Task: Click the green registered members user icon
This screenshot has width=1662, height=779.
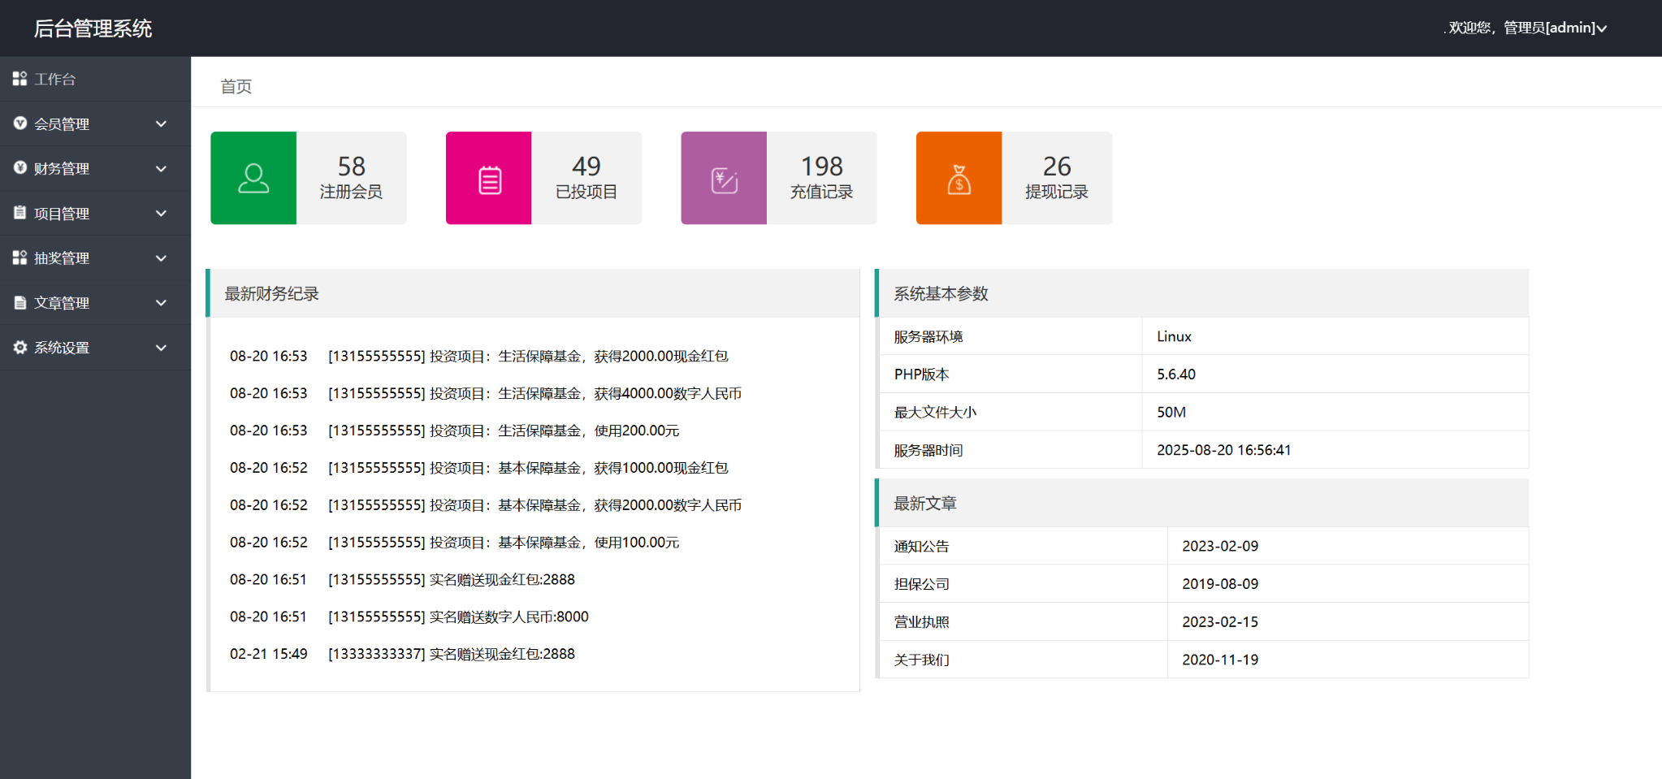Action: tap(253, 178)
